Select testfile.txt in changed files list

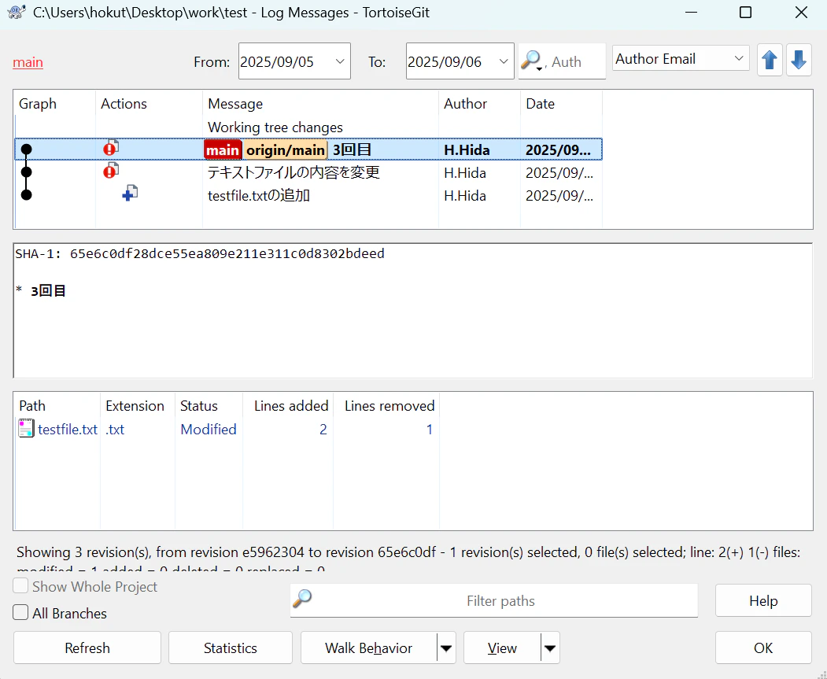pos(68,429)
